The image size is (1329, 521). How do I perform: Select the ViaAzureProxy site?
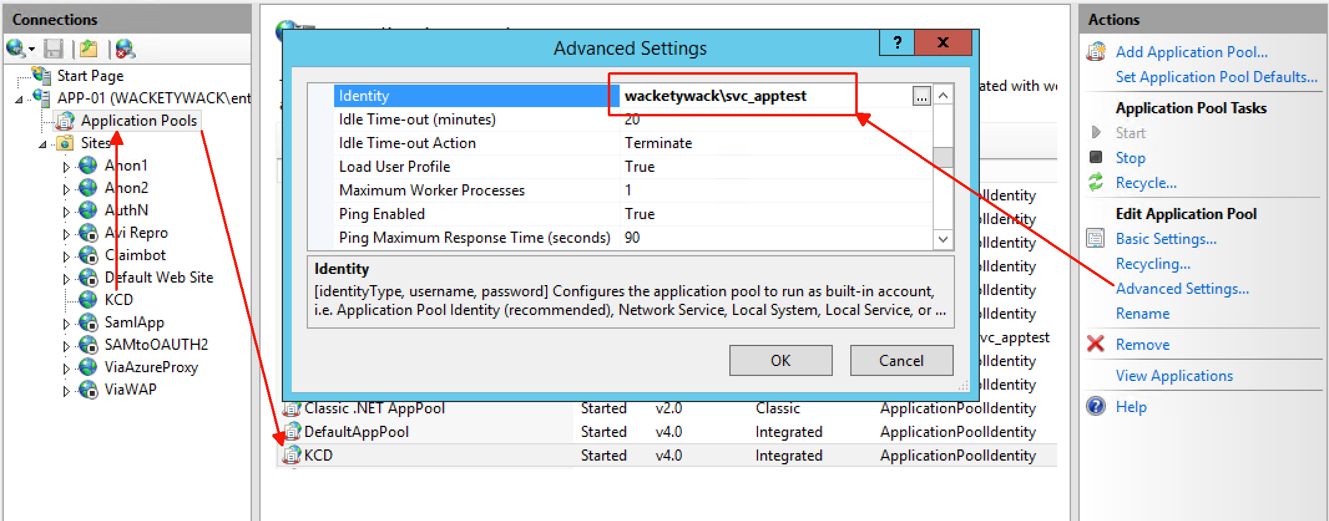151,367
